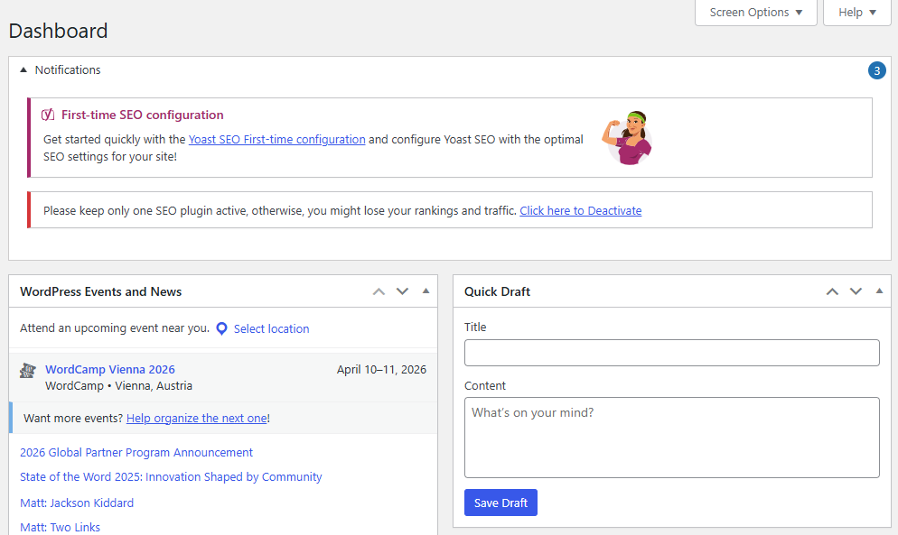Open the Screen Options dropdown
The height and width of the screenshot is (535, 898).
click(x=755, y=12)
